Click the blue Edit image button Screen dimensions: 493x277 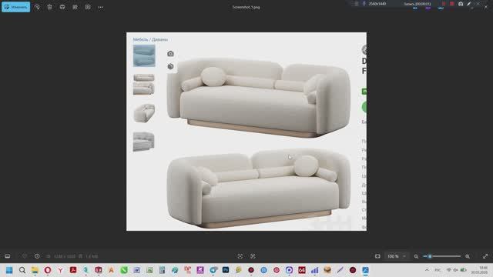tap(15, 7)
